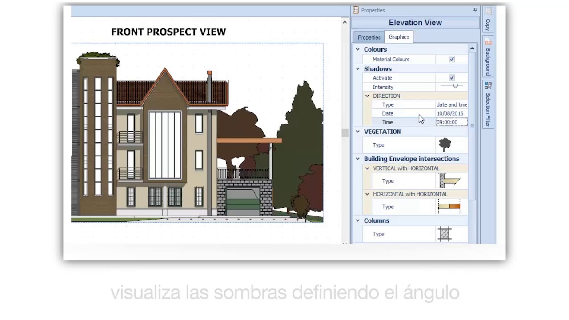Collapse the VEGETATION section

358,132
